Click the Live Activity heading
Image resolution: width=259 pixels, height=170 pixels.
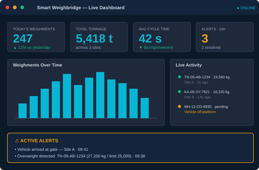(189, 65)
